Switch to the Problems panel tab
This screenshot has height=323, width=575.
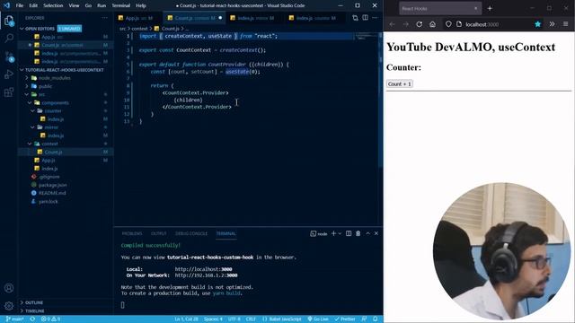[132, 233]
